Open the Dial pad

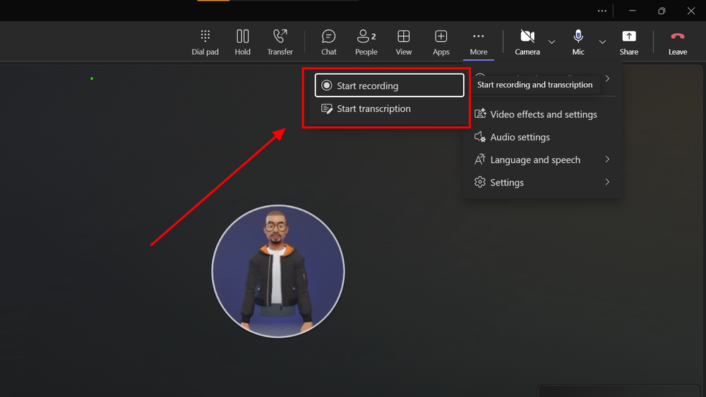coord(205,42)
